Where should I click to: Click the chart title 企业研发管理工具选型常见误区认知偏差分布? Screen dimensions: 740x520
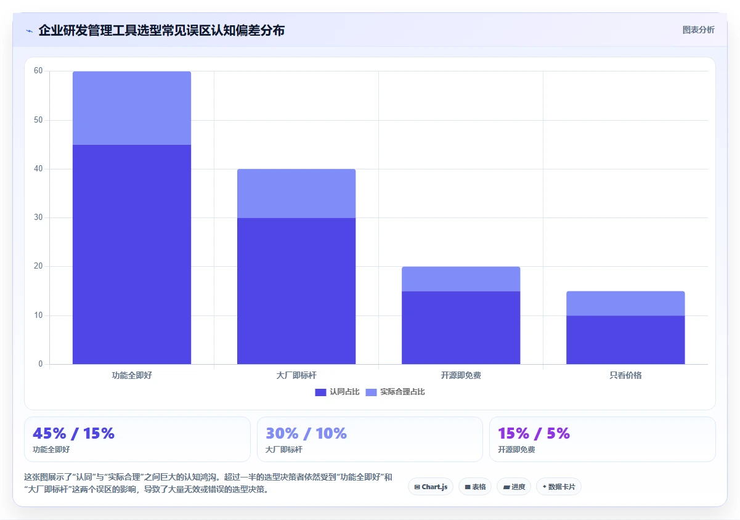click(x=161, y=30)
